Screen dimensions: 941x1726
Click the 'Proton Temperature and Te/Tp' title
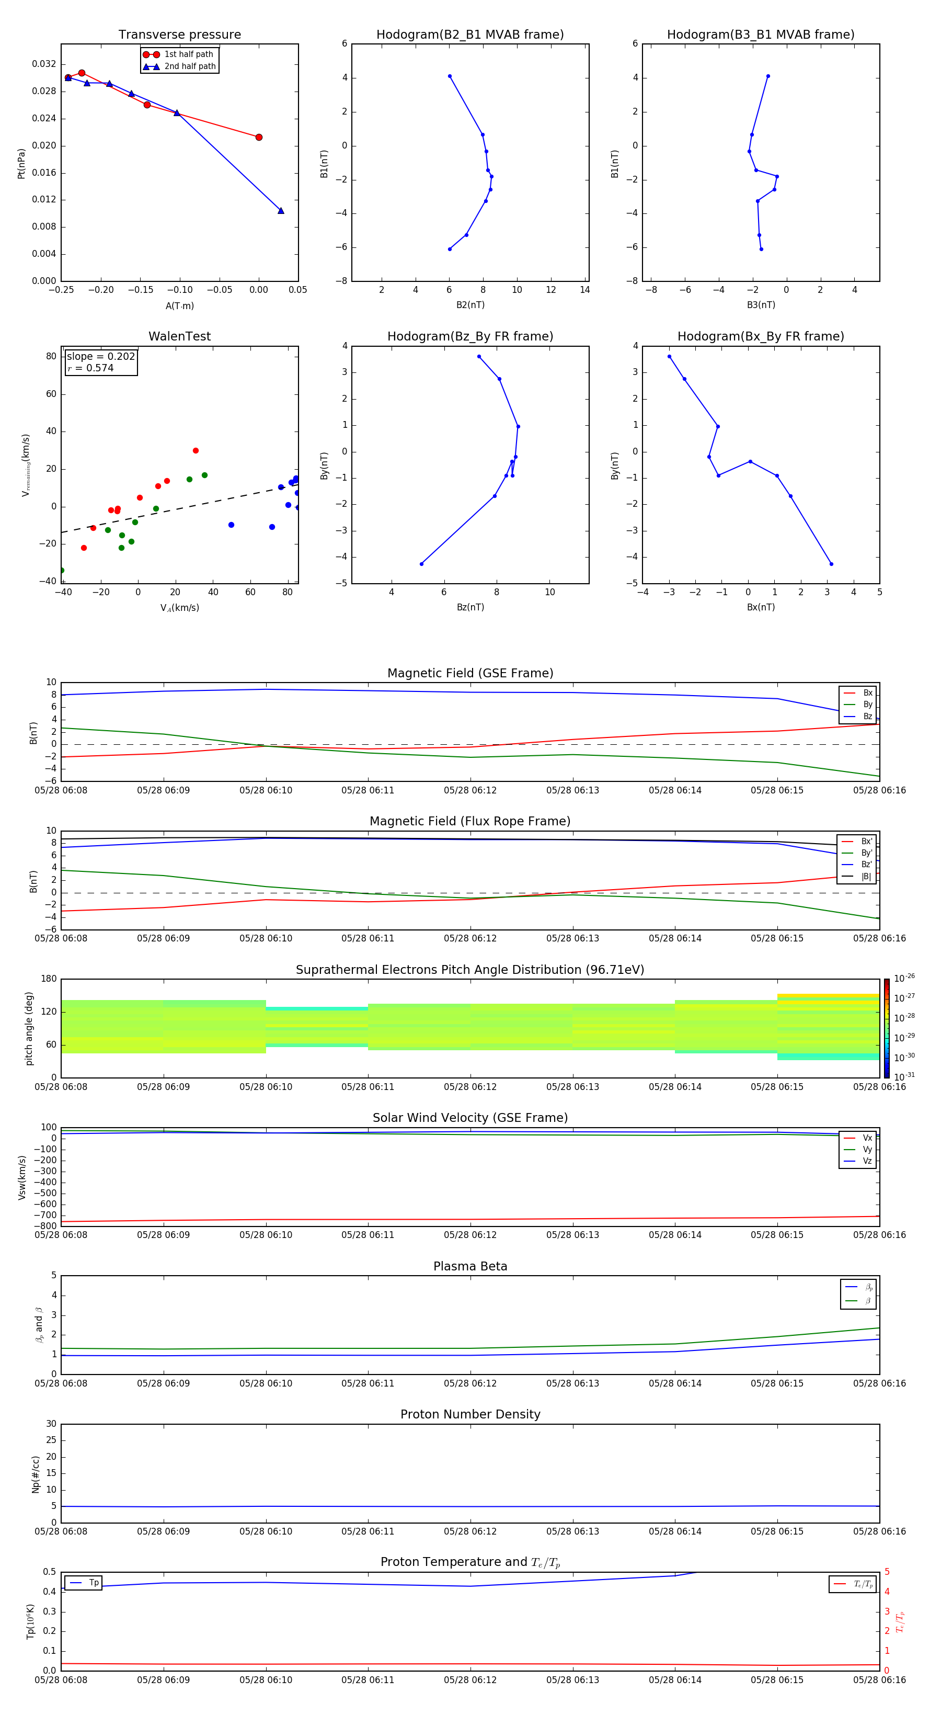(470, 1562)
